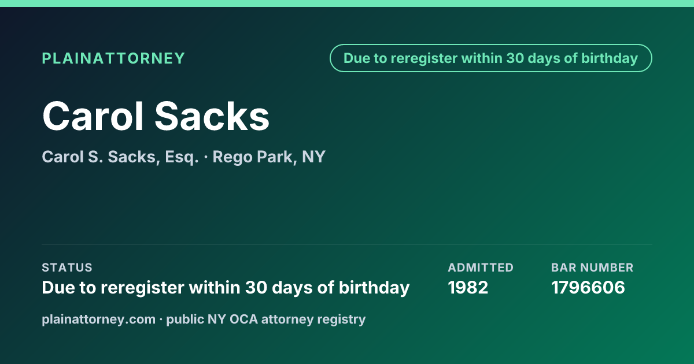The image size is (694, 364).
Task: Click the reregister status pill badge at top
Action: (x=491, y=58)
